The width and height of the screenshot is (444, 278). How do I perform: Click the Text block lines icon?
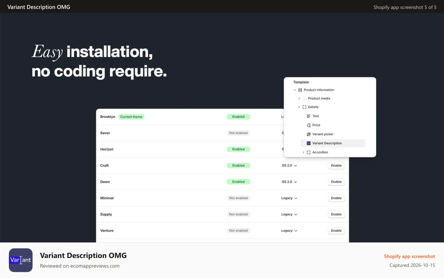(x=309, y=116)
